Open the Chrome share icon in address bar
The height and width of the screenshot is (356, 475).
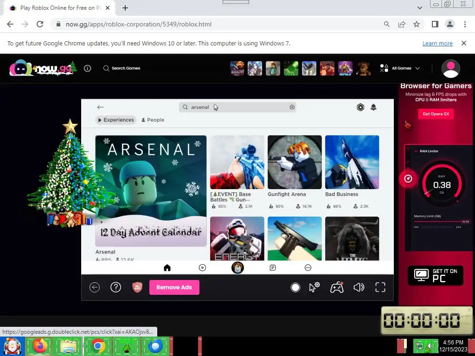[x=402, y=24]
